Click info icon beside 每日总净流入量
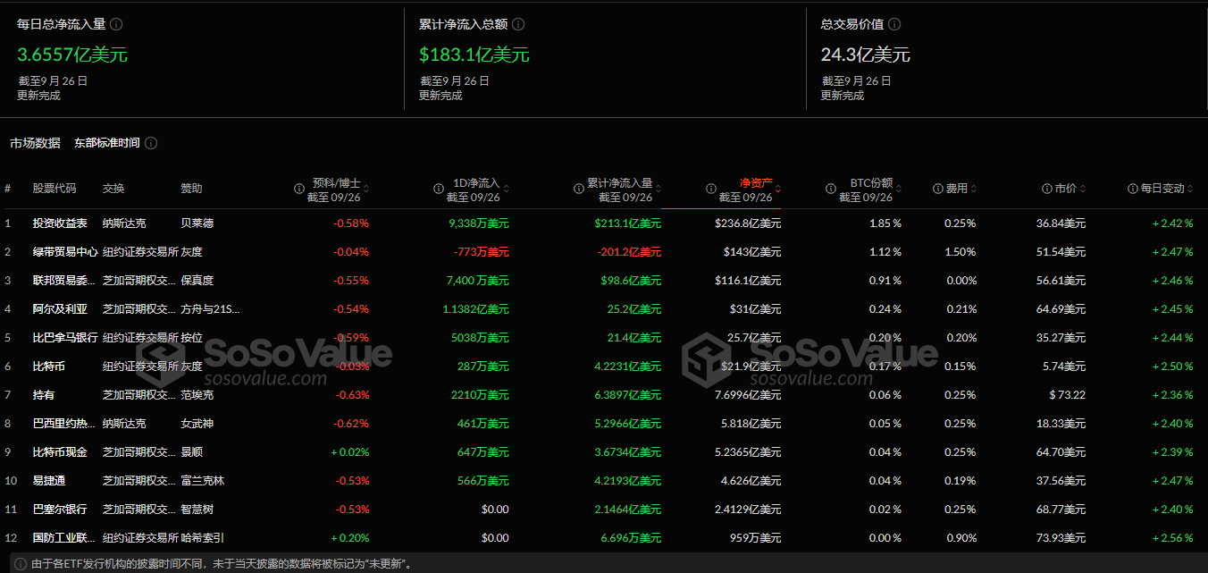The width and height of the screenshot is (1208, 573). [116, 25]
